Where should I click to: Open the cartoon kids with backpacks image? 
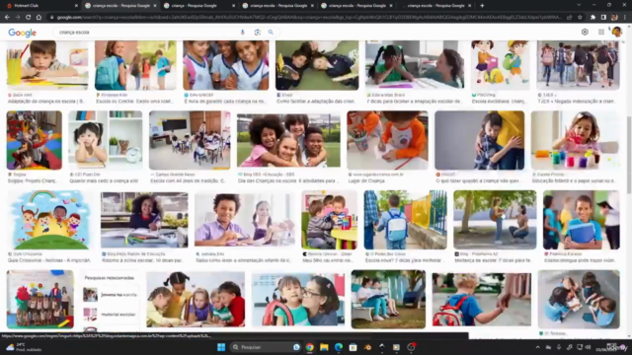click(501, 65)
